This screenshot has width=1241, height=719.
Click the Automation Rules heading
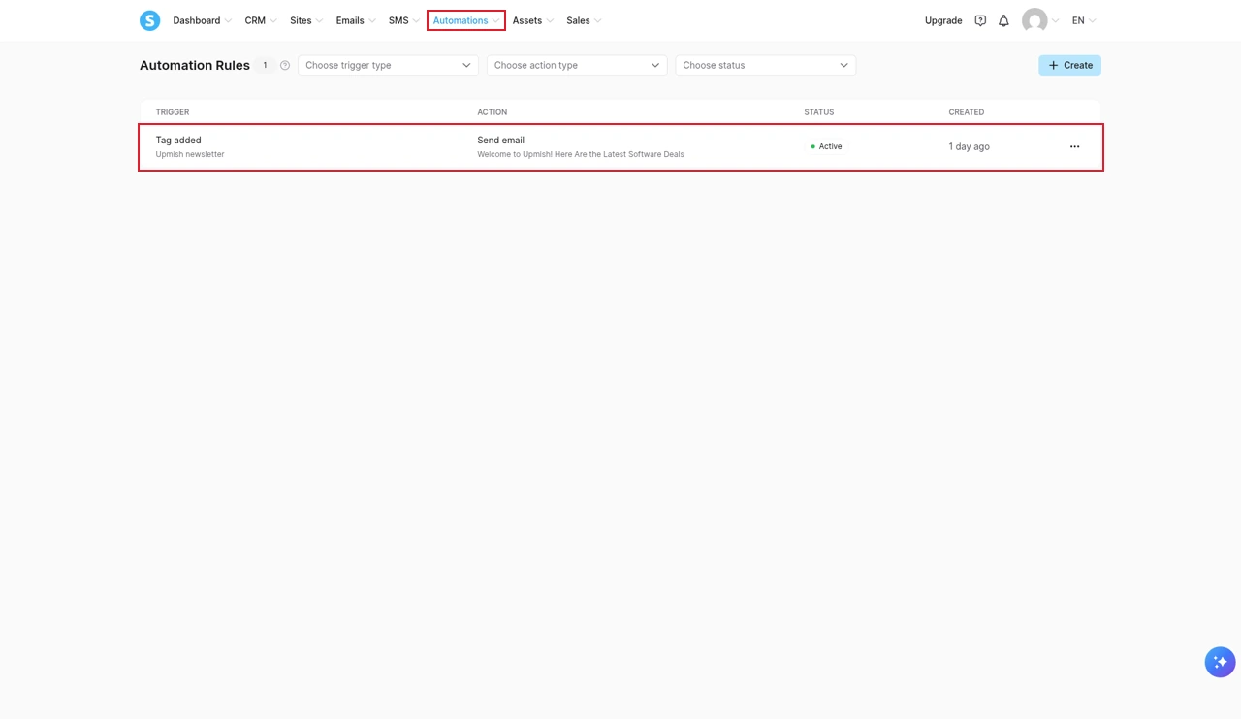pos(195,66)
